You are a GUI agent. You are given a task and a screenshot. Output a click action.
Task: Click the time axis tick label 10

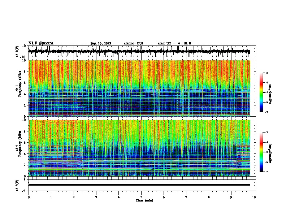click(x=254, y=197)
